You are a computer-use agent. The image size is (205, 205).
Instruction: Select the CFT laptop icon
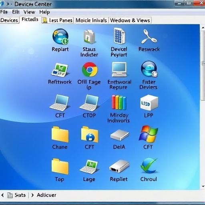click(60, 103)
